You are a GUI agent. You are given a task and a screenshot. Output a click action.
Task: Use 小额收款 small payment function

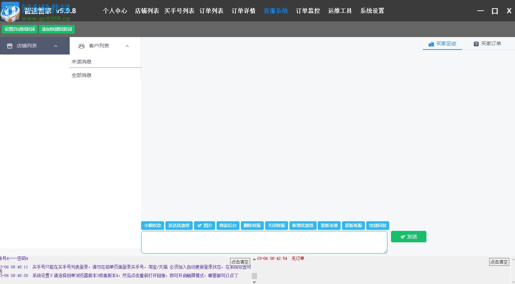pos(153,225)
